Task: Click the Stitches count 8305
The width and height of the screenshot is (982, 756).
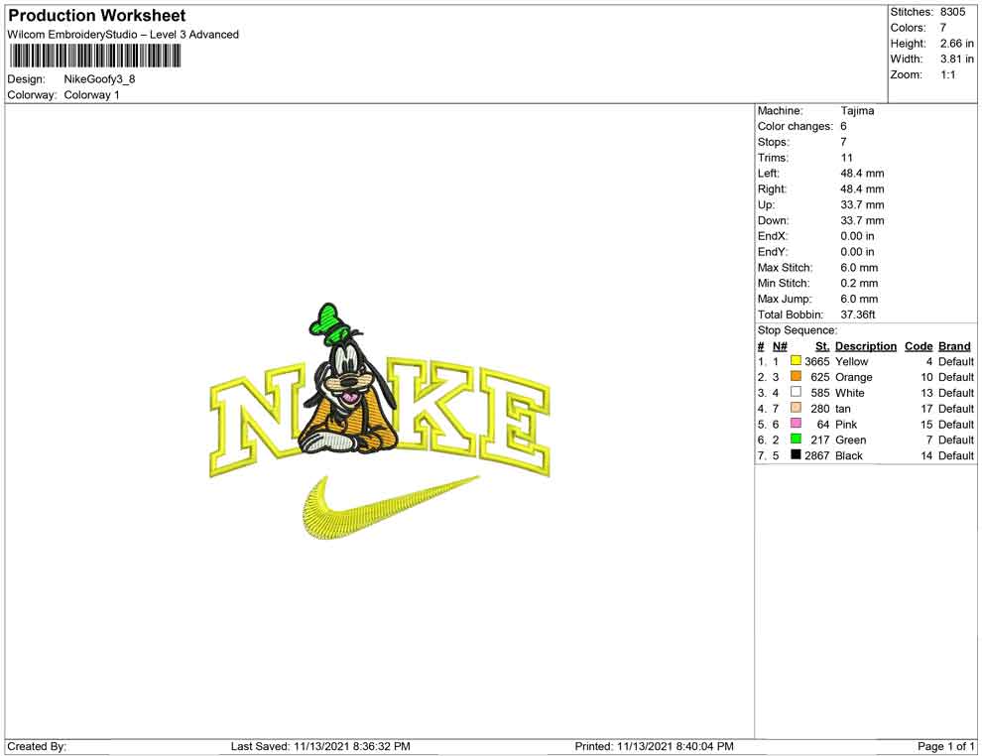Action: click(952, 12)
